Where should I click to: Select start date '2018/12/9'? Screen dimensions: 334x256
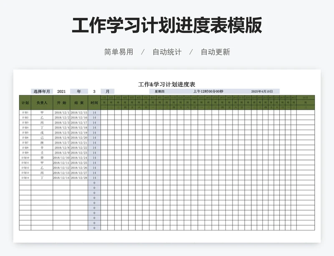(x=61, y=152)
